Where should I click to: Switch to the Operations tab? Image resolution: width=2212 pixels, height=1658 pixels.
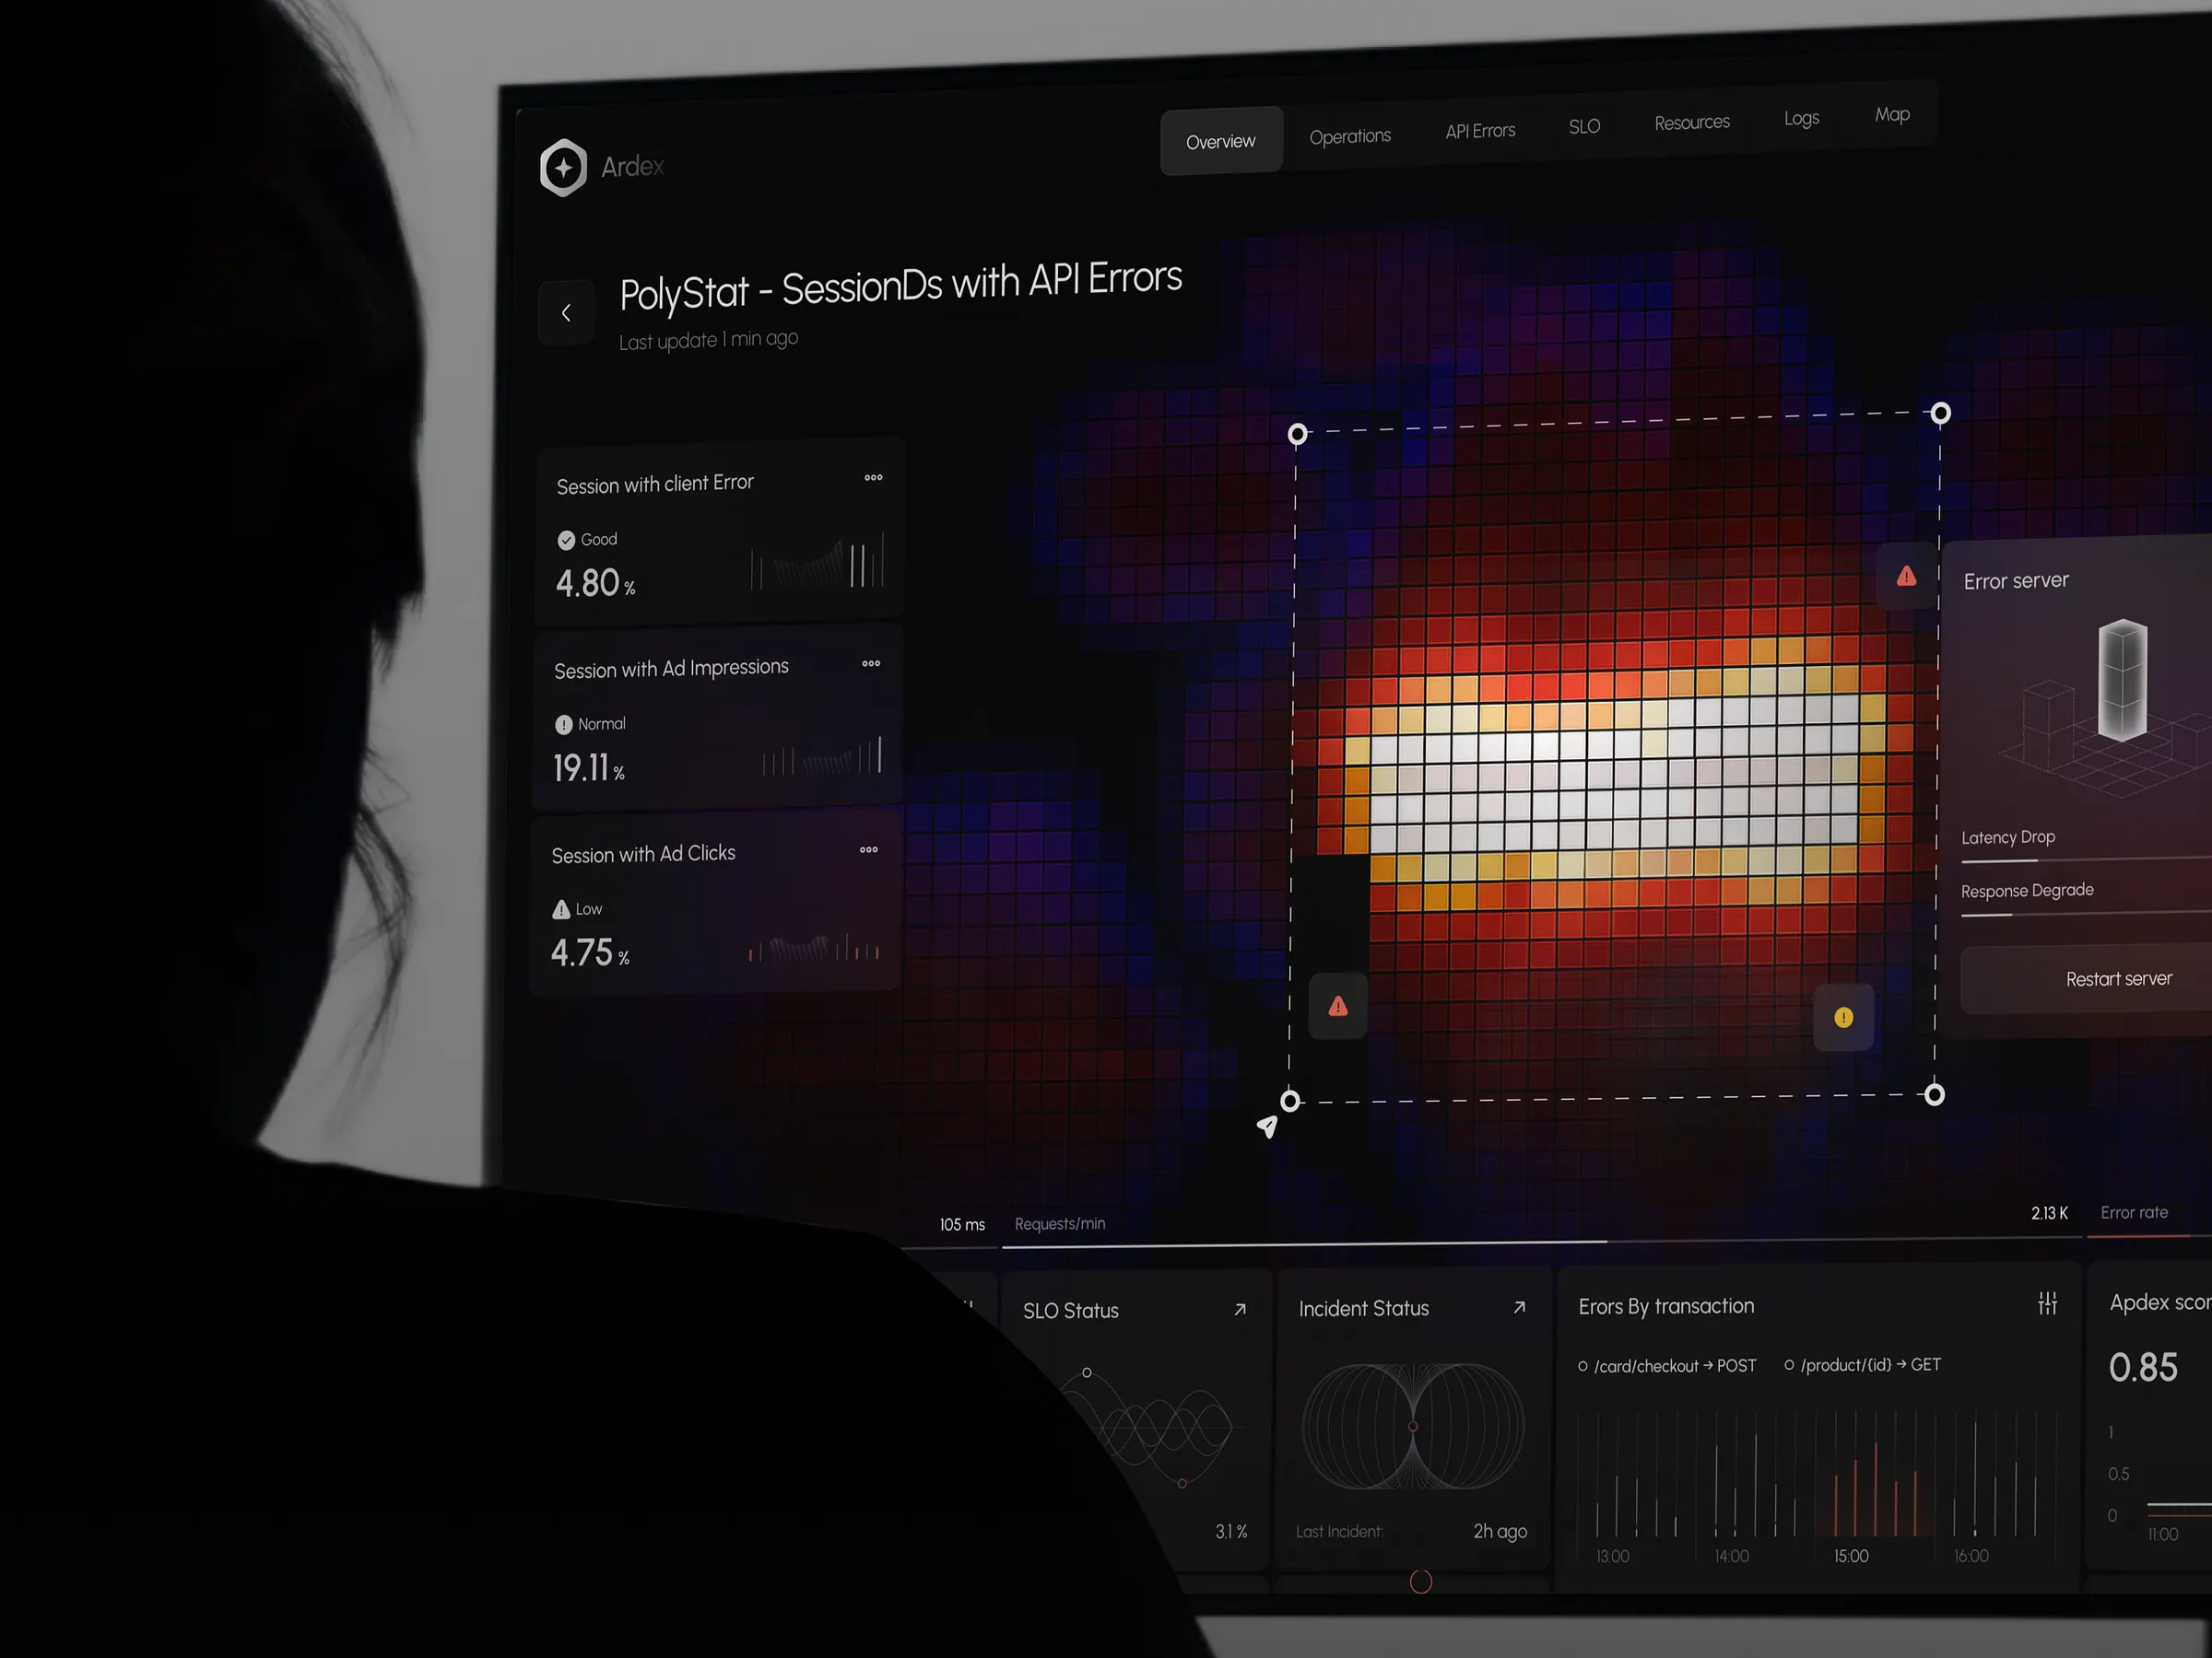point(1349,136)
